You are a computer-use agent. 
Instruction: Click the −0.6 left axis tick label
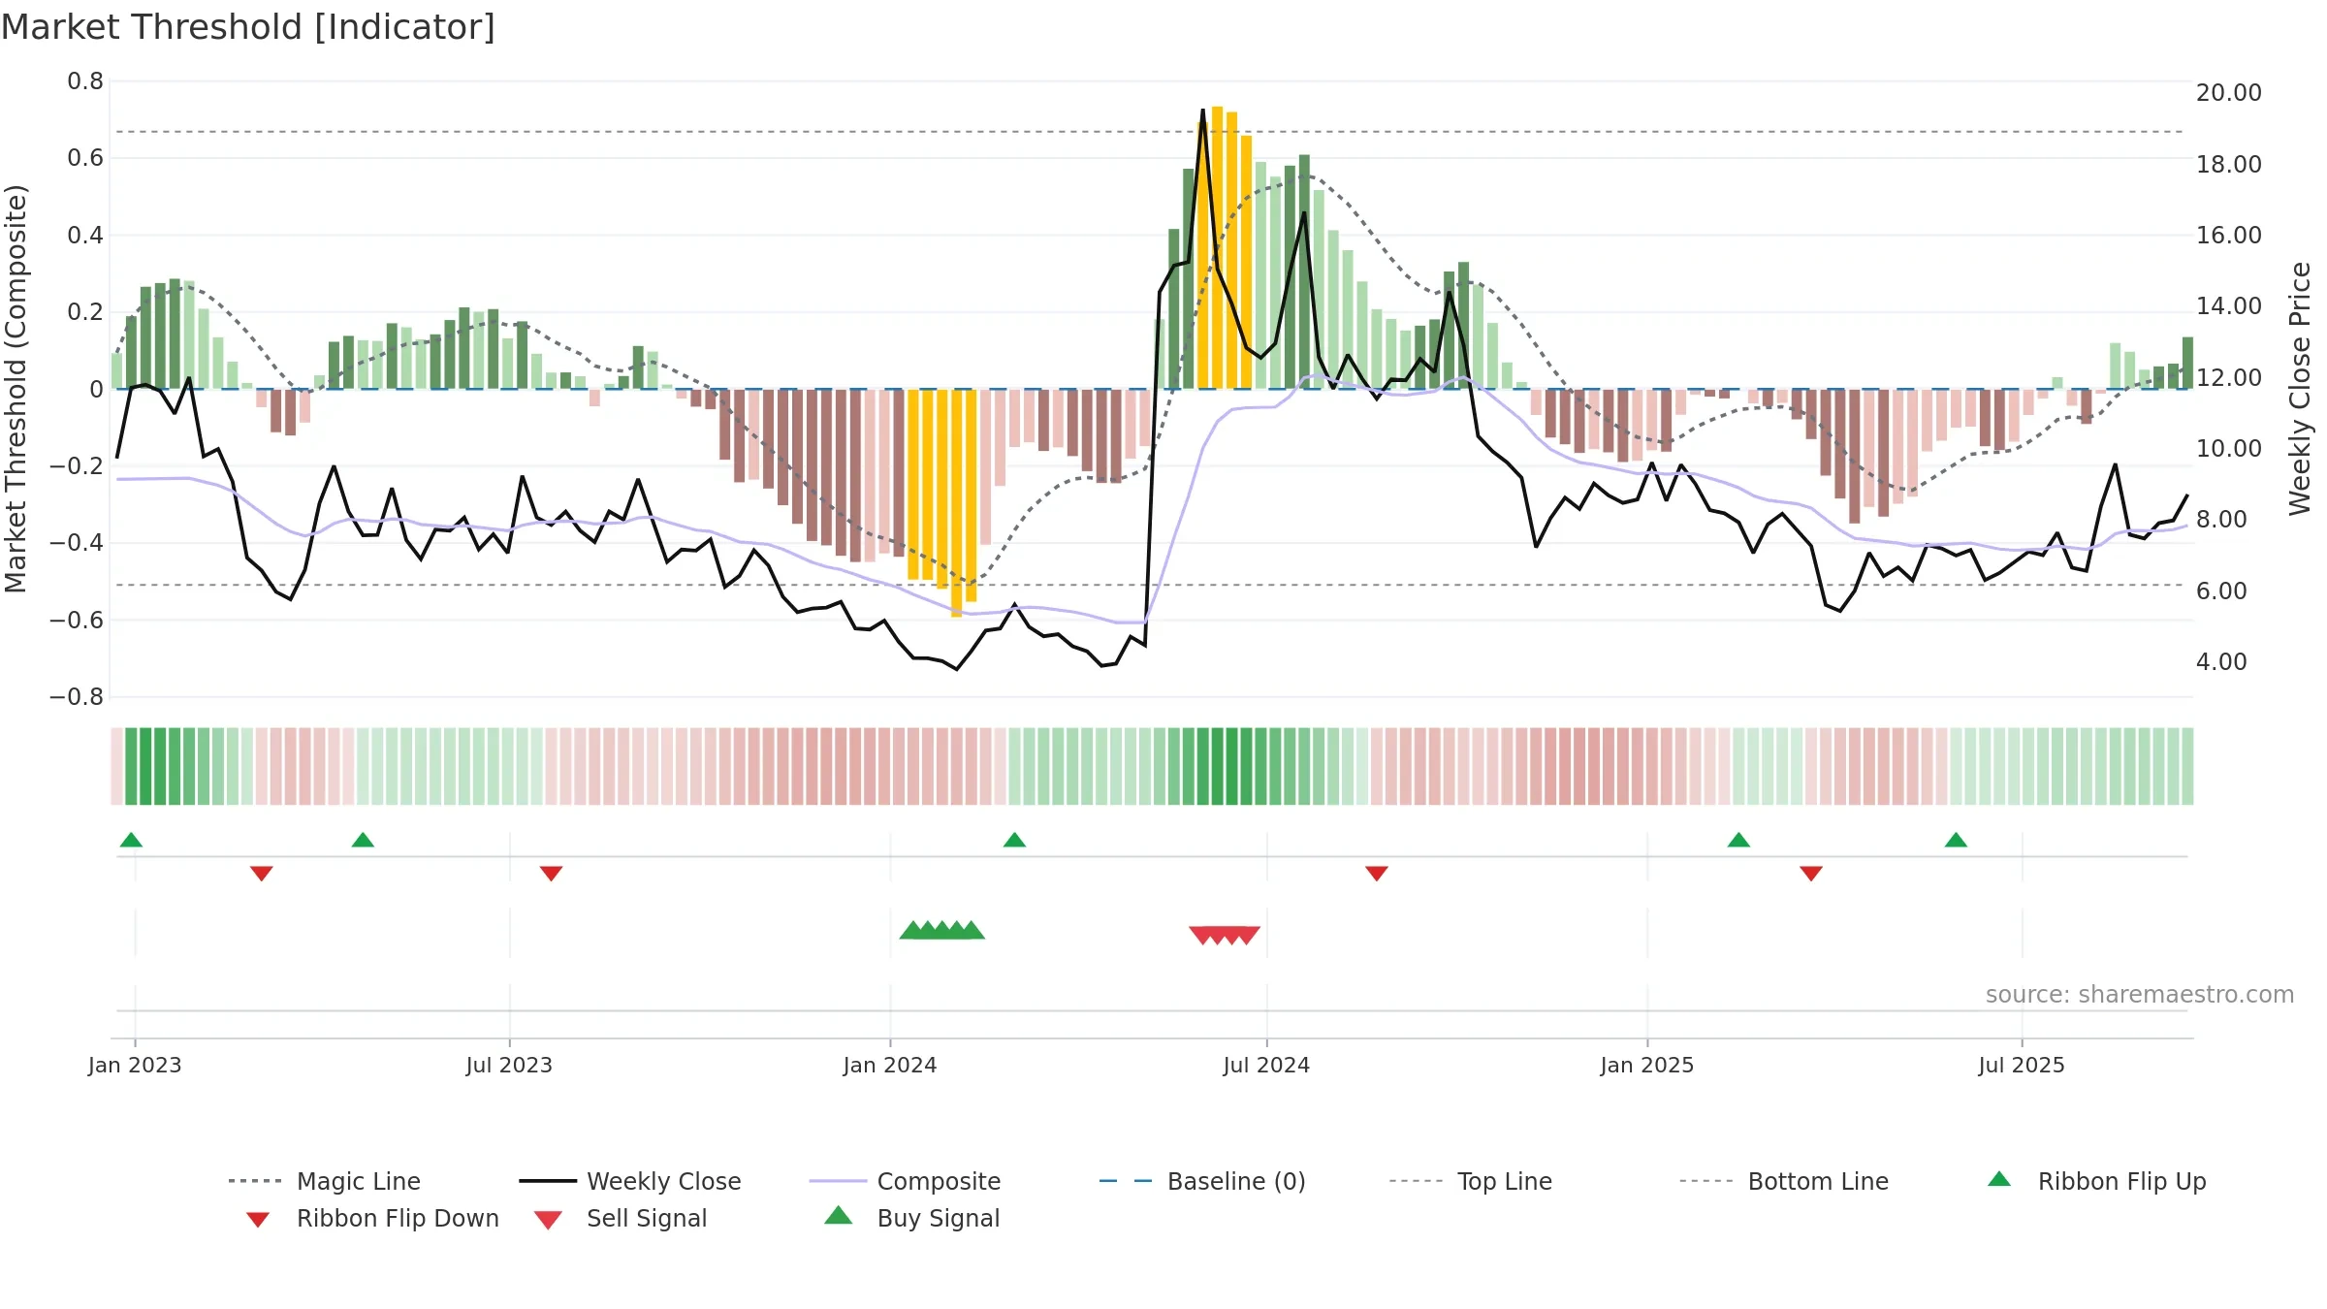point(77,621)
